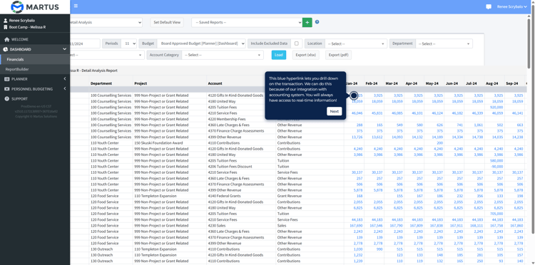Click the 1,061 Jul-24 late charges link
This screenshot has width=535, height=265.
tap(478, 125)
